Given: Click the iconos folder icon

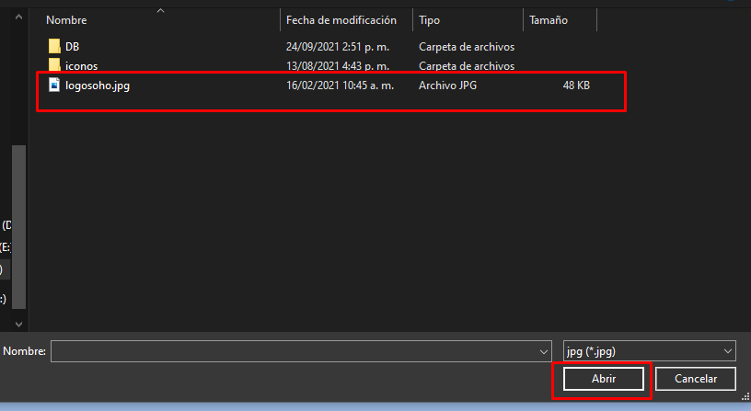Looking at the screenshot, I should 53,66.
